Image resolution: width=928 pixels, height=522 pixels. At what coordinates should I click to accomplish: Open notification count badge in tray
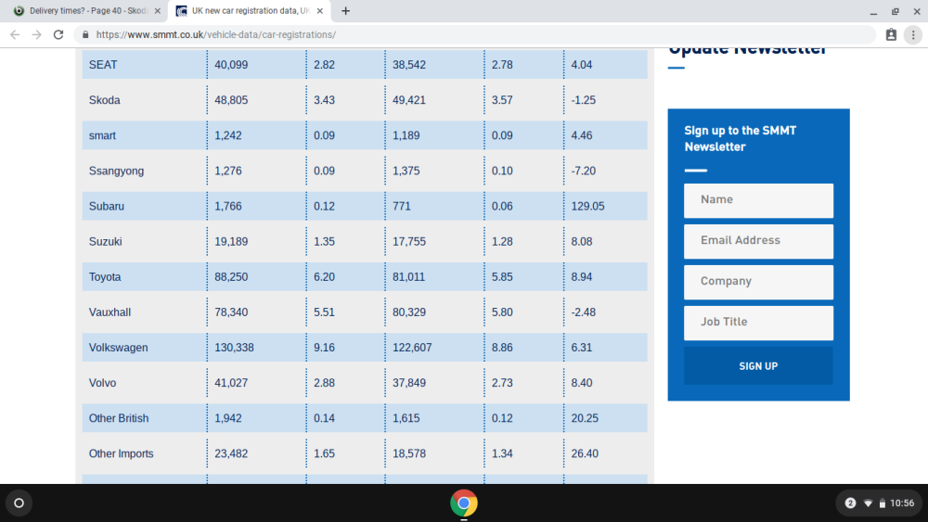pos(850,503)
